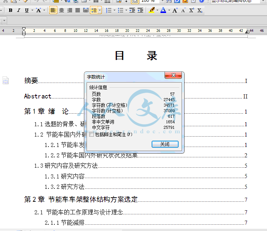Image resolution: width=267 pixels, height=231 pixels.
Task: Apply blue font color
Action: (x=163, y=10)
